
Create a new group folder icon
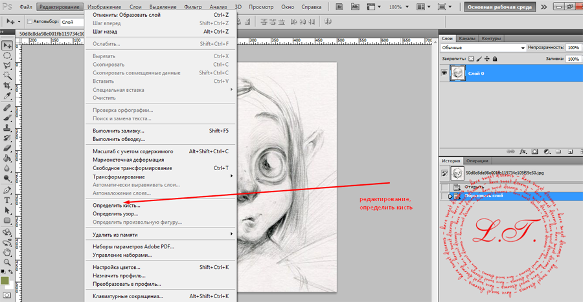tap(558, 151)
